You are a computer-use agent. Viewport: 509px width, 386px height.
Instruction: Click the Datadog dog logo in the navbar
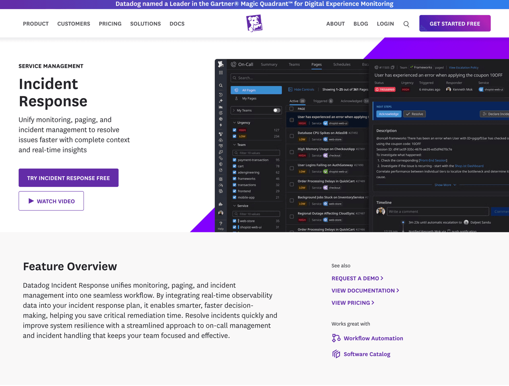tap(254, 23)
